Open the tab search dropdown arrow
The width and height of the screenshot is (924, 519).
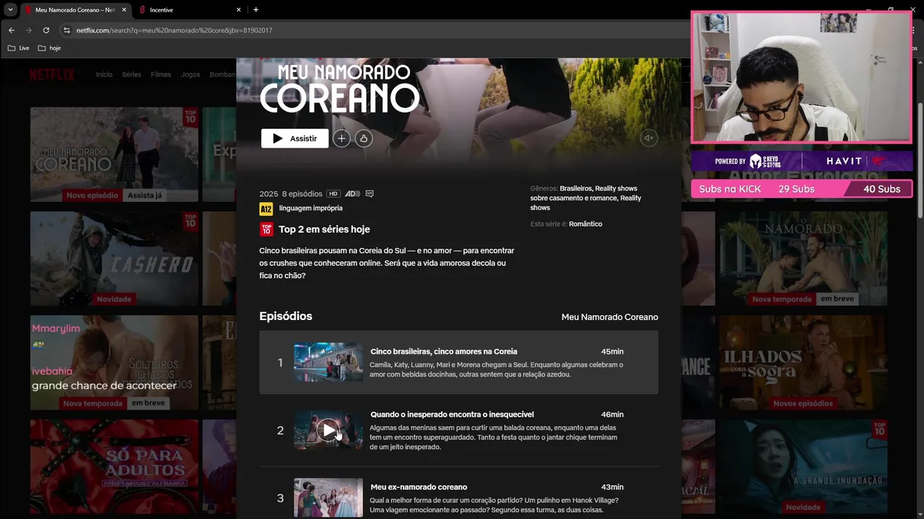point(10,10)
